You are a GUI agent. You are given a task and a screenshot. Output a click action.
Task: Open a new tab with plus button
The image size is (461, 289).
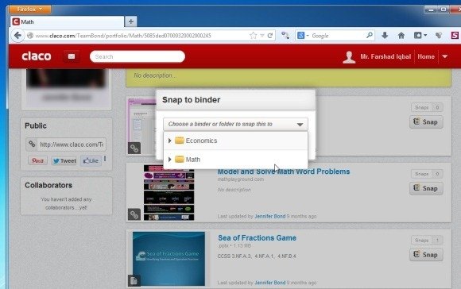click(x=131, y=21)
